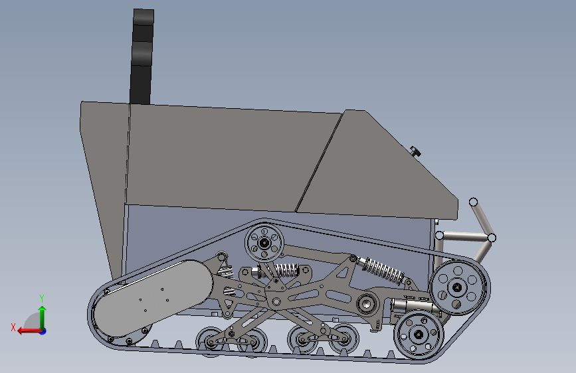Select the top idler wheel under the body
576x373 pixels.
(x=264, y=243)
